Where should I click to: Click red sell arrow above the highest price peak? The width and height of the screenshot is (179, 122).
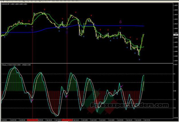point(44,9)
